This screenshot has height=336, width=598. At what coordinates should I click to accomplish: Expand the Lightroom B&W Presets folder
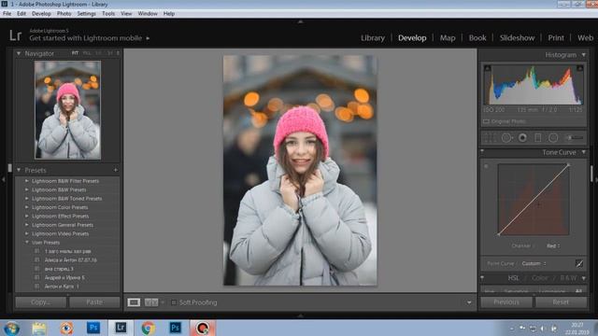(x=27, y=189)
